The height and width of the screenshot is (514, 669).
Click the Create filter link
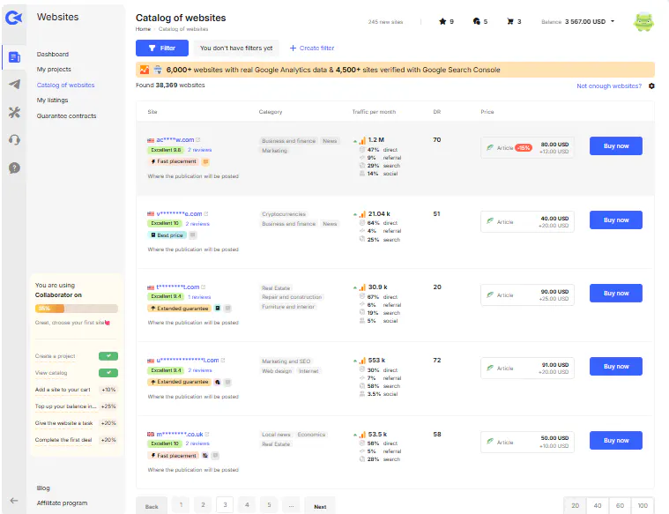[312, 48]
